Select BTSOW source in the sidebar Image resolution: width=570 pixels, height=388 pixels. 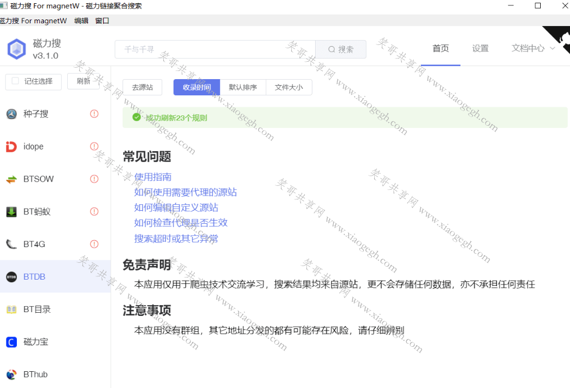click(x=55, y=179)
